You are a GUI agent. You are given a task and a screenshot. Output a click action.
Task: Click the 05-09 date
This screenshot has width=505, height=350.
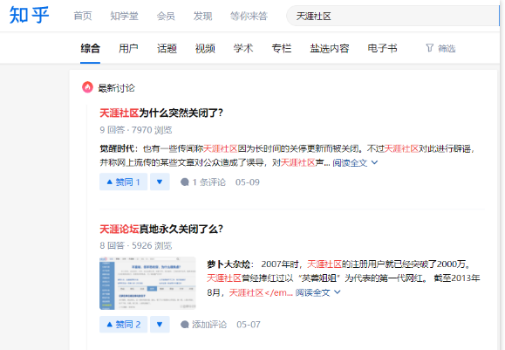pyautogui.click(x=248, y=182)
